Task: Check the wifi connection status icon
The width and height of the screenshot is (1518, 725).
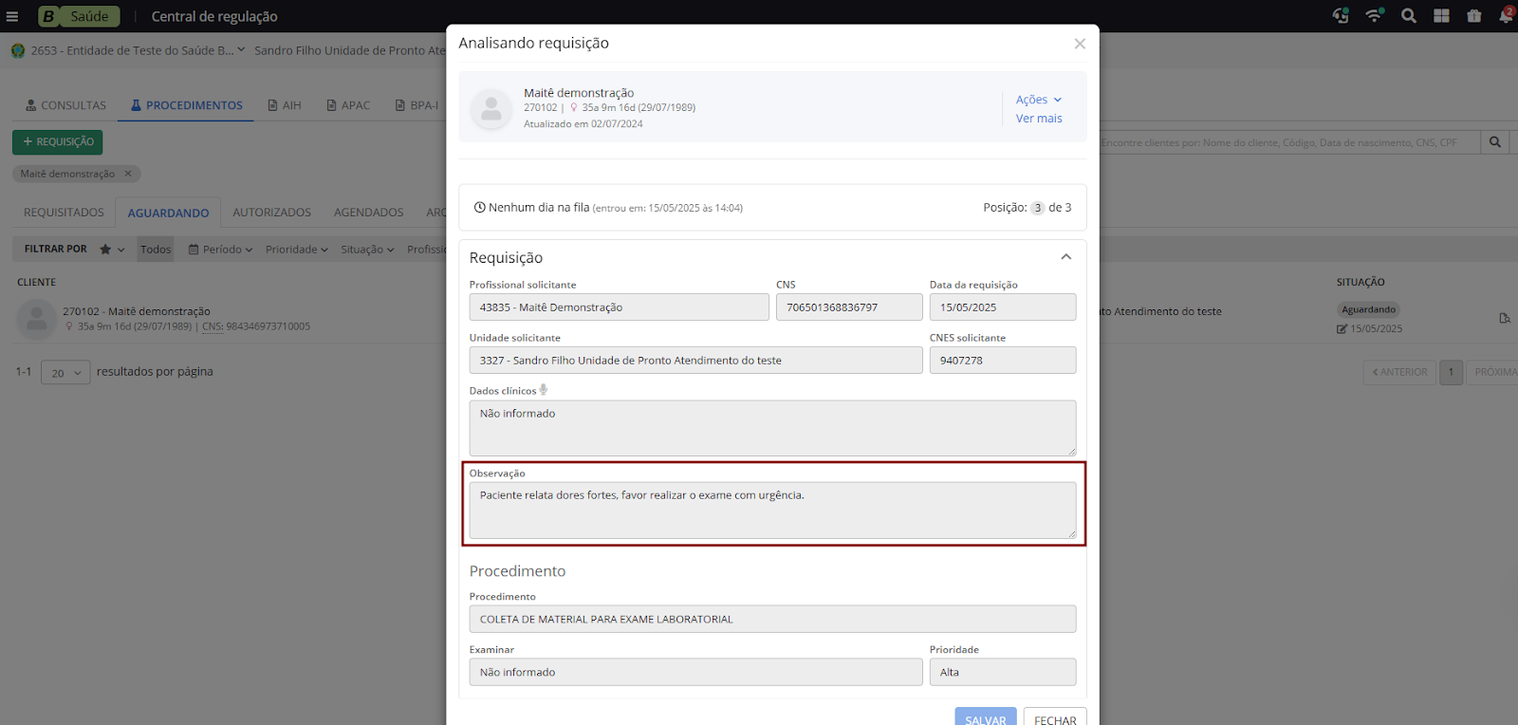Action: click(1374, 15)
